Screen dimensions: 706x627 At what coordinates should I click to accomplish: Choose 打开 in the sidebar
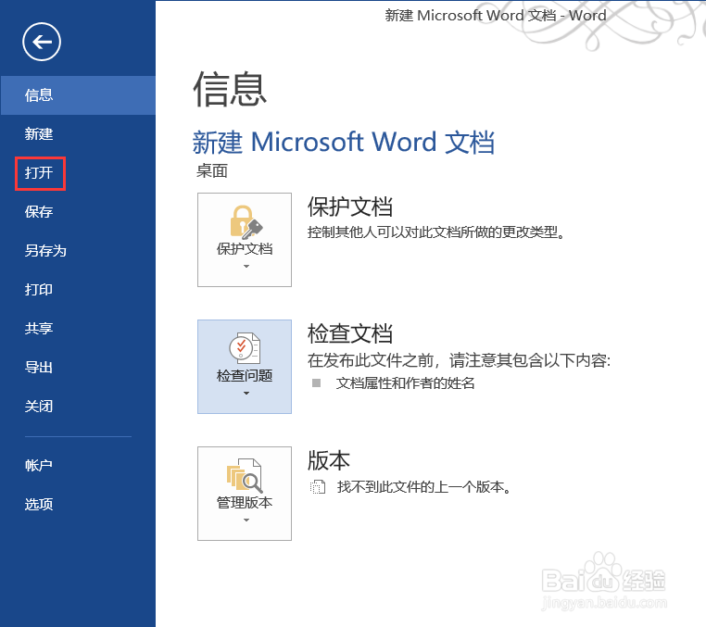pyautogui.click(x=78, y=173)
